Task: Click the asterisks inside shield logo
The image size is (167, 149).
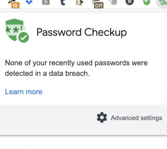Action: 13,30
